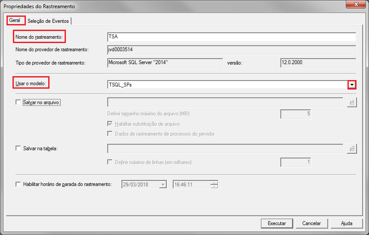Screen dimensions: 369x235
Task: Close the Propriedades do Rastreamento dialog
Action: (356, 4)
